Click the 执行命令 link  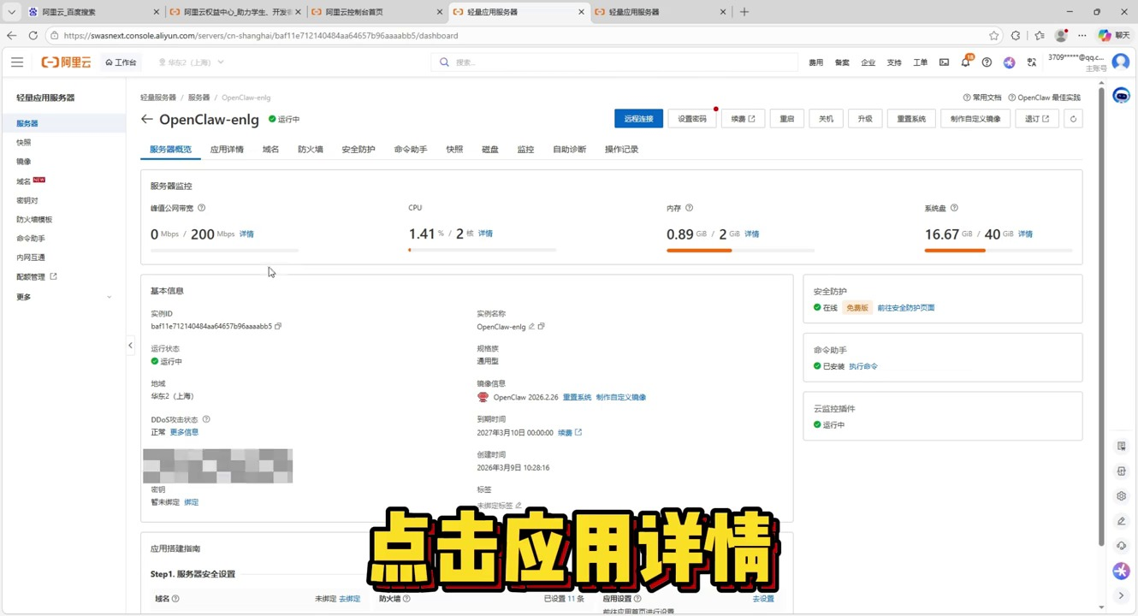point(863,366)
